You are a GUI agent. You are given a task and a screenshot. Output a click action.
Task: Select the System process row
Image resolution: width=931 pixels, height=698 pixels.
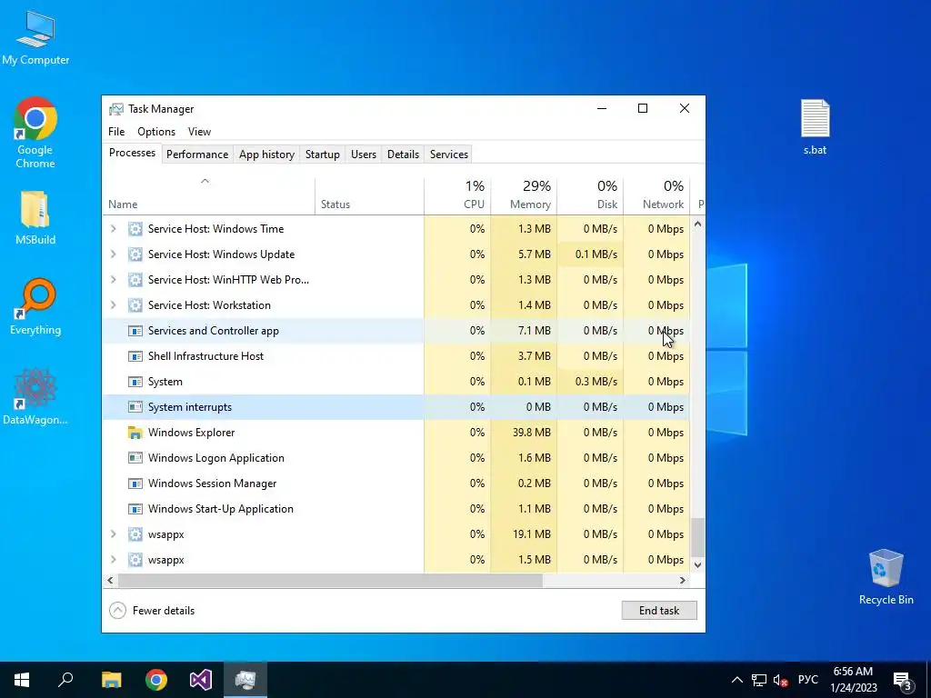tap(396, 382)
